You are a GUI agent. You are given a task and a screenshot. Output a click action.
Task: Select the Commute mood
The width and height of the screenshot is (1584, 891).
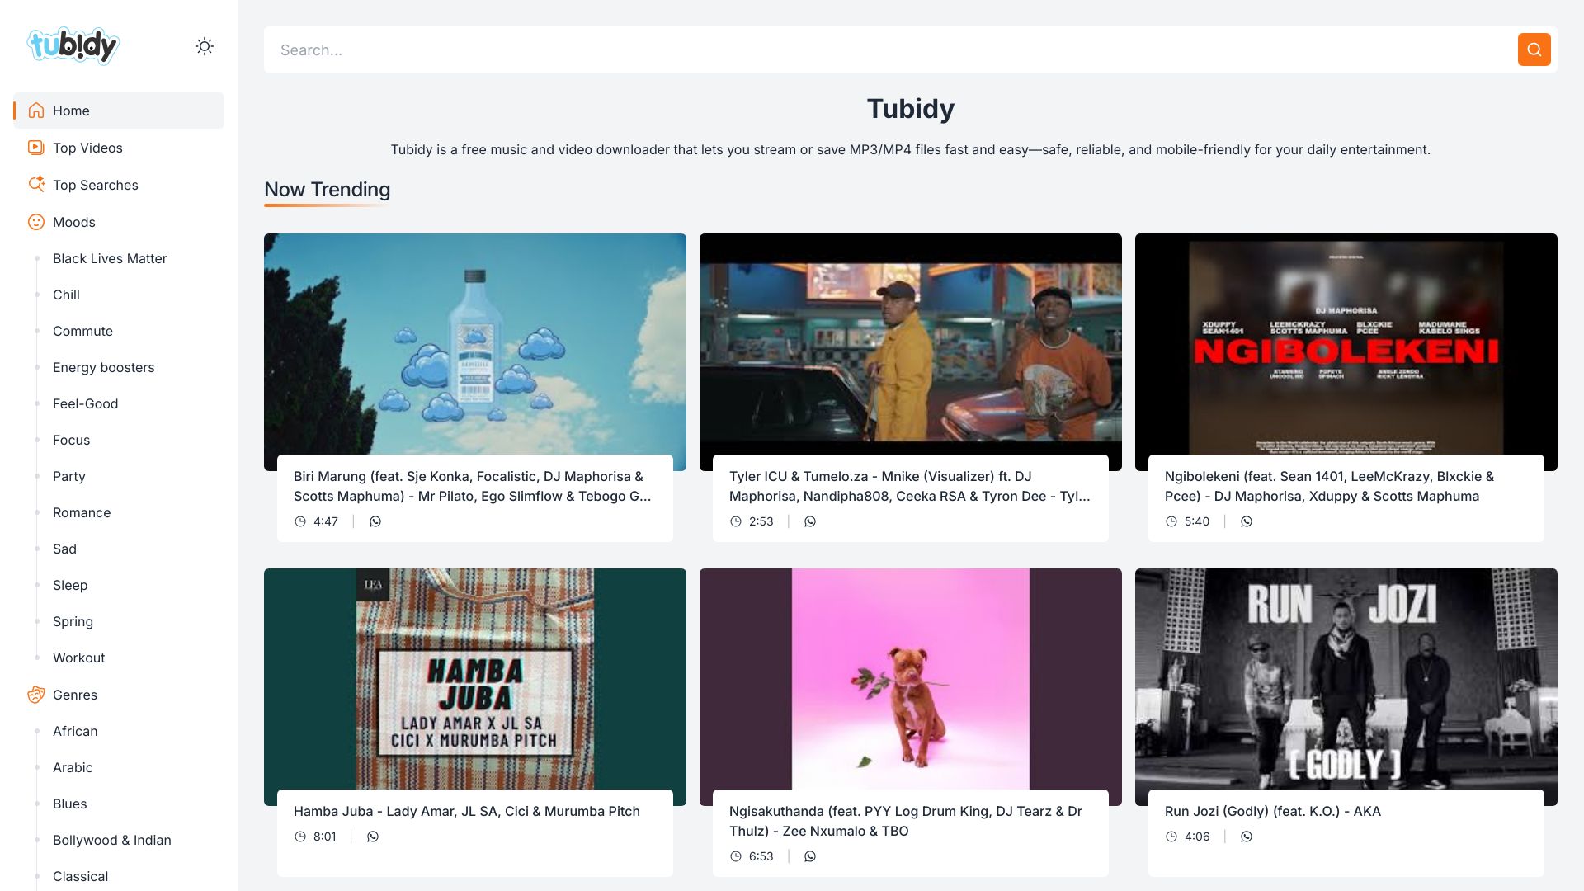coord(82,331)
